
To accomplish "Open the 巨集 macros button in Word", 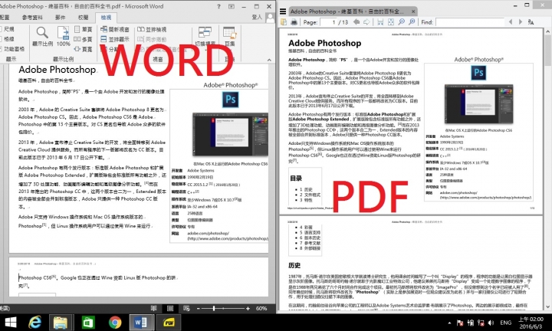I will (x=229, y=37).
